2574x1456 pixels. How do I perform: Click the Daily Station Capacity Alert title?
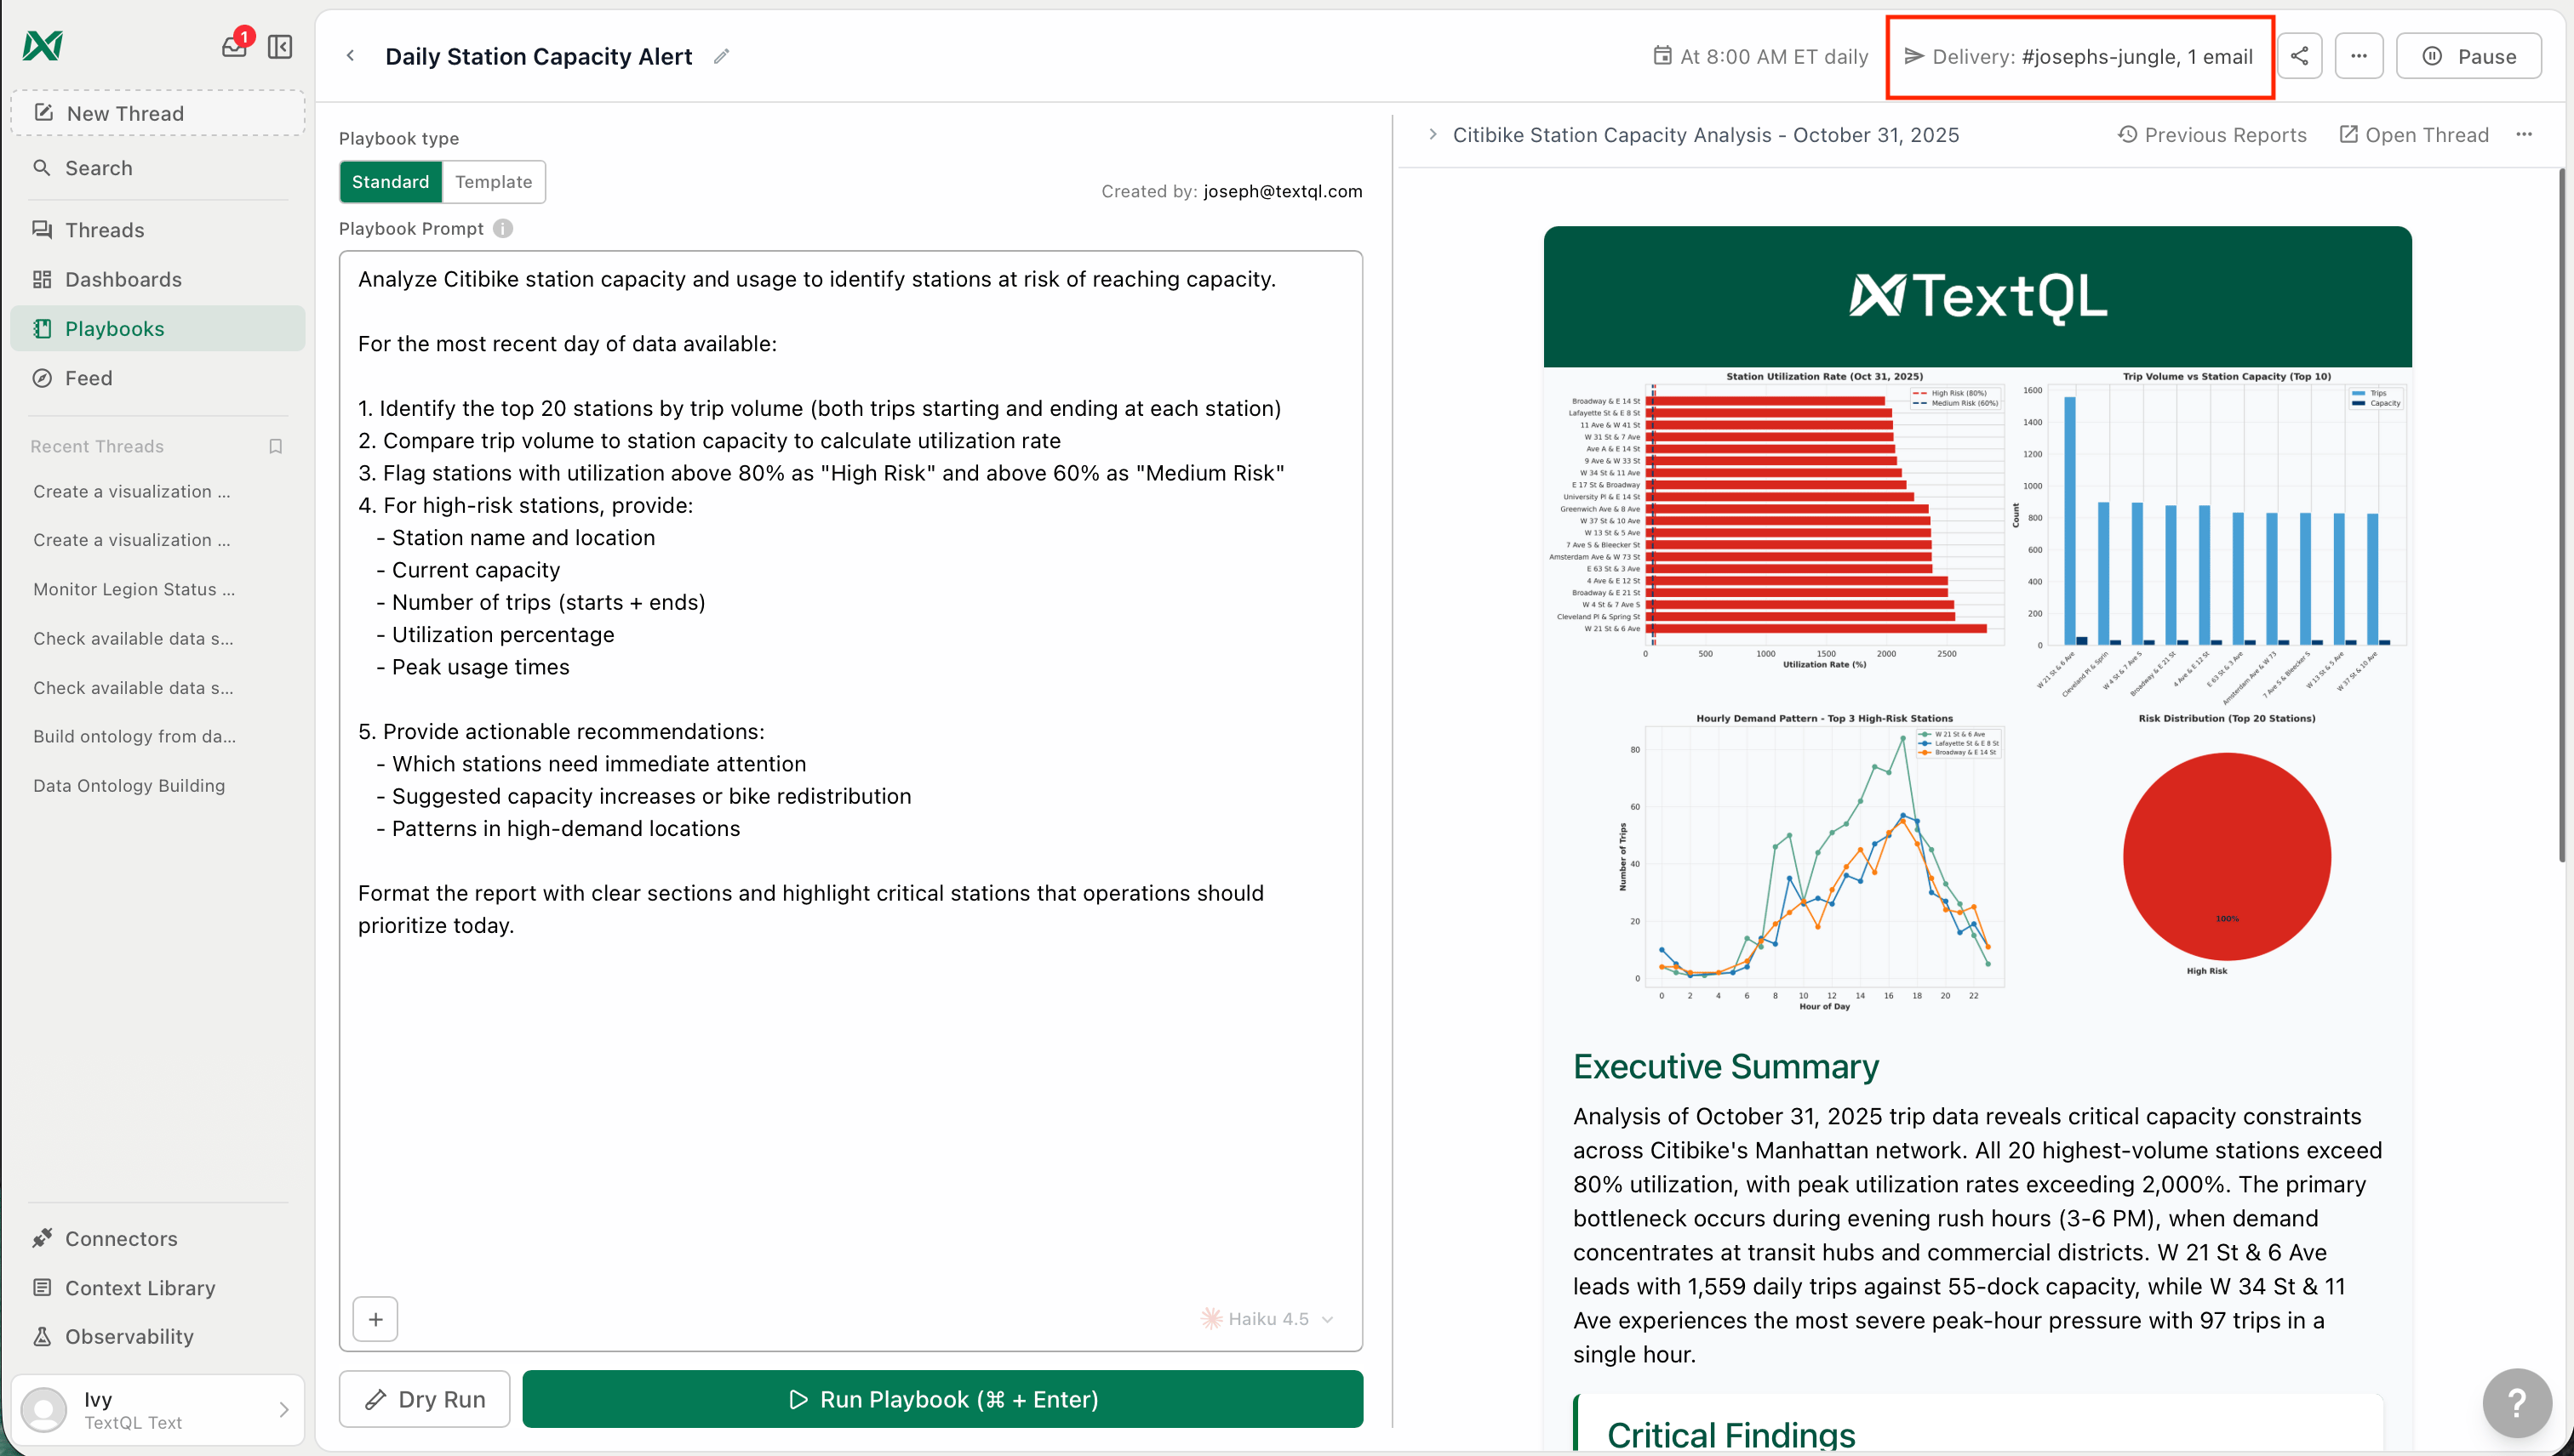(x=539, y=57)
